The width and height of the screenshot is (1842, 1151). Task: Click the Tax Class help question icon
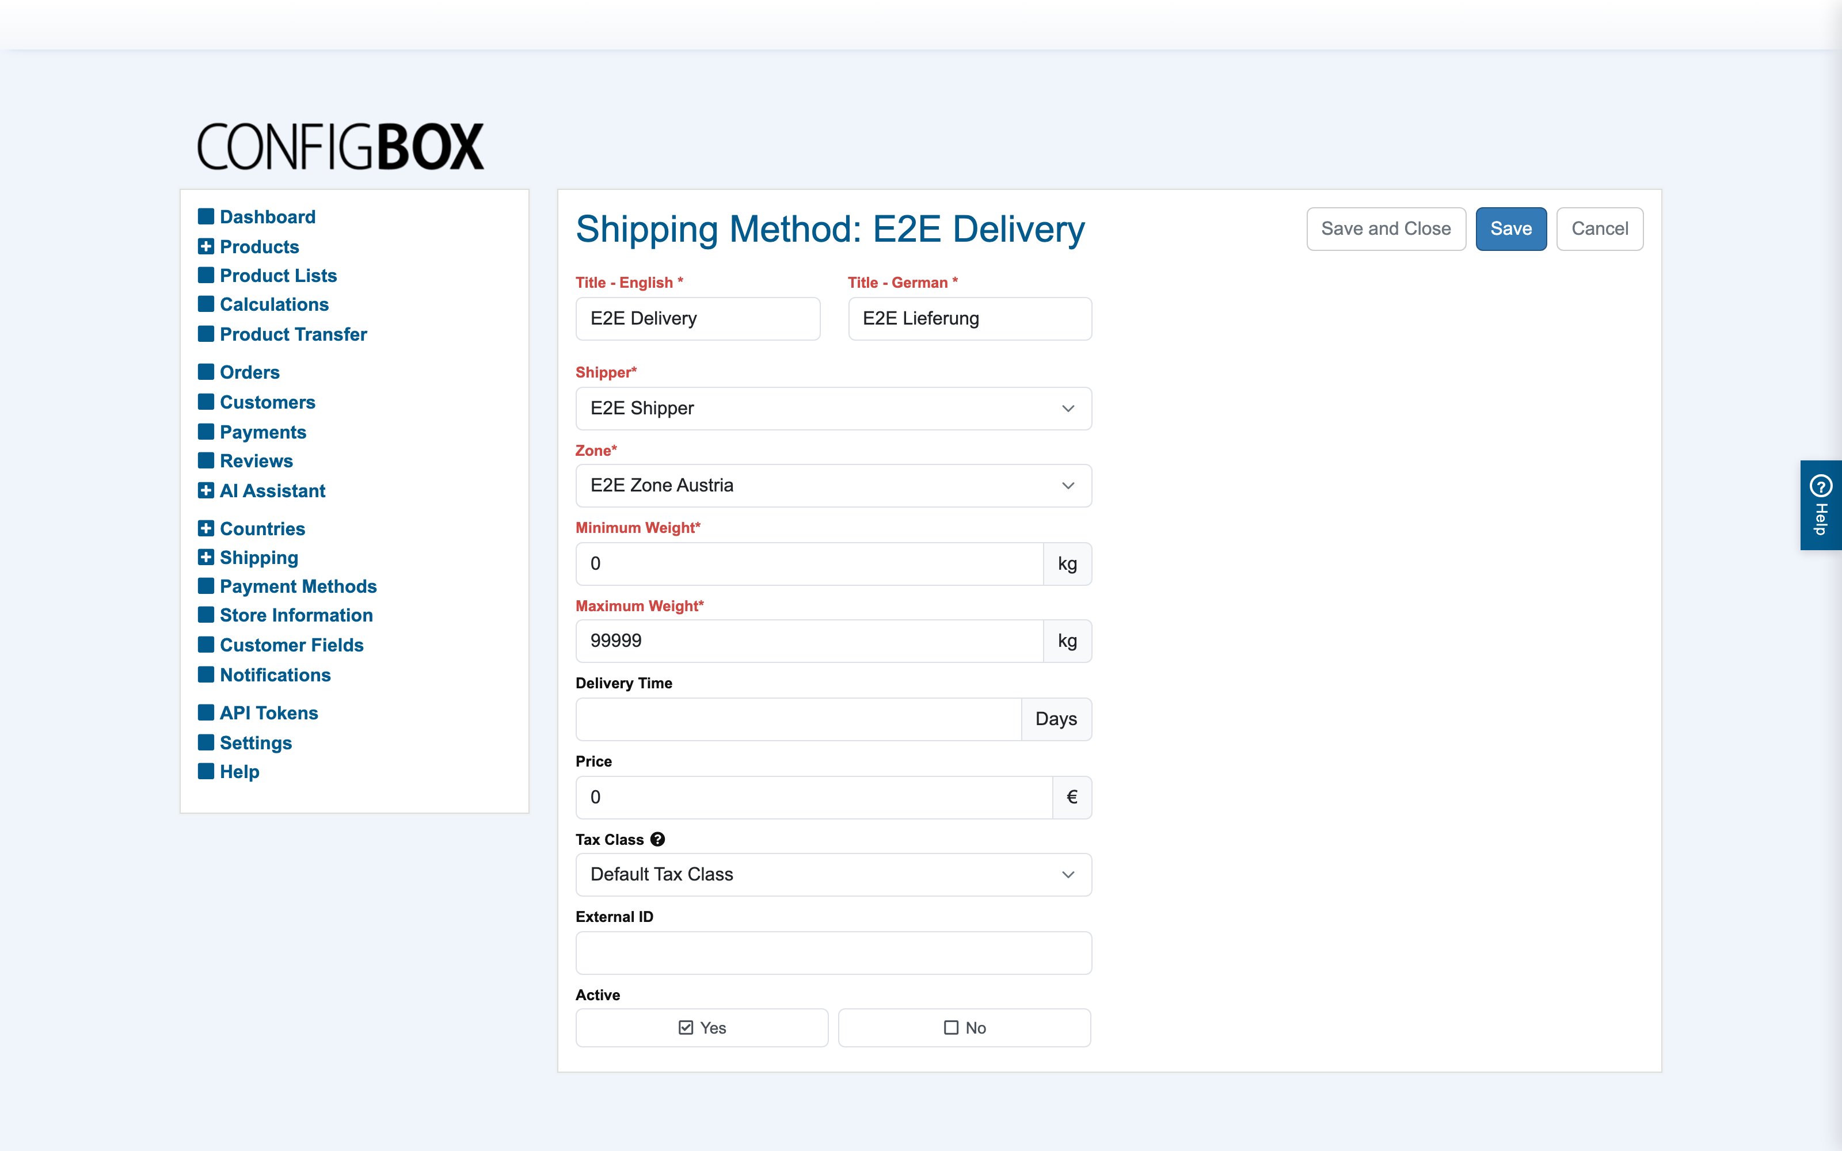point(657,839)
